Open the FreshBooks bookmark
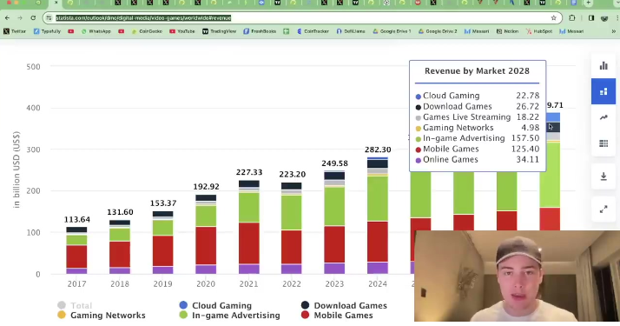Image resolution: width=620 pixels, height=326 pixels. 260,31
